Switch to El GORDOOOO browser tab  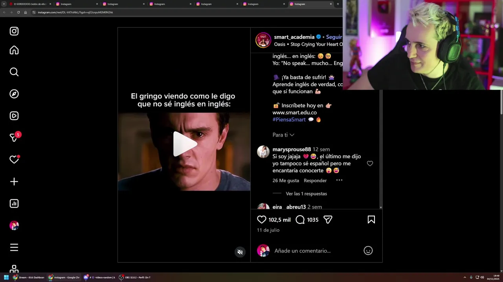coord(30,4)
